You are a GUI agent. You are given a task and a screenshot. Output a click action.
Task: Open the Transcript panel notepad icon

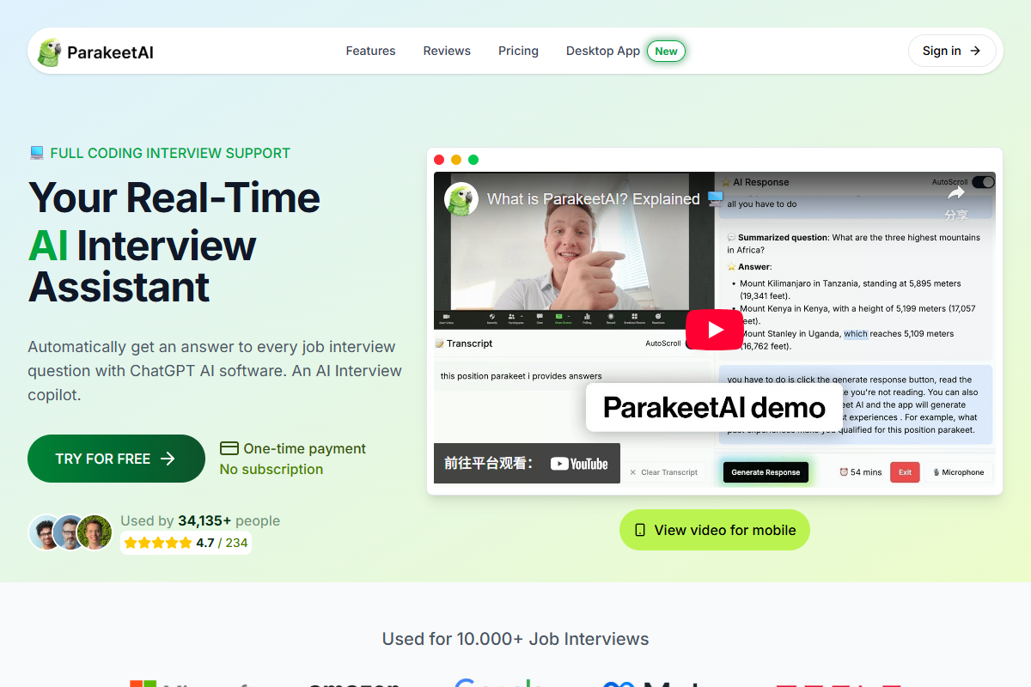pos(442,343)
